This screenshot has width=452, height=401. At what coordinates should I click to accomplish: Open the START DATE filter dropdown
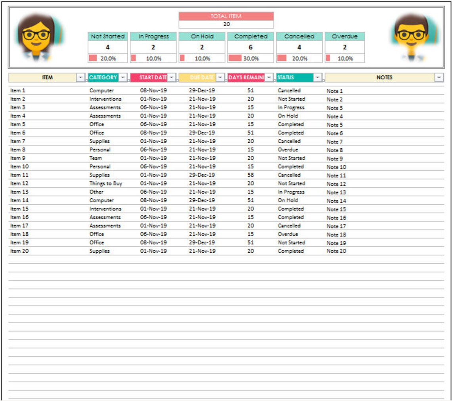pyautogui.click(x=170, y=77)
